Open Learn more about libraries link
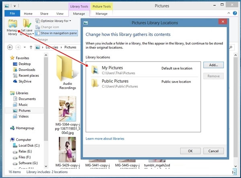The image size is (241, 178). [x=105, y=138]
